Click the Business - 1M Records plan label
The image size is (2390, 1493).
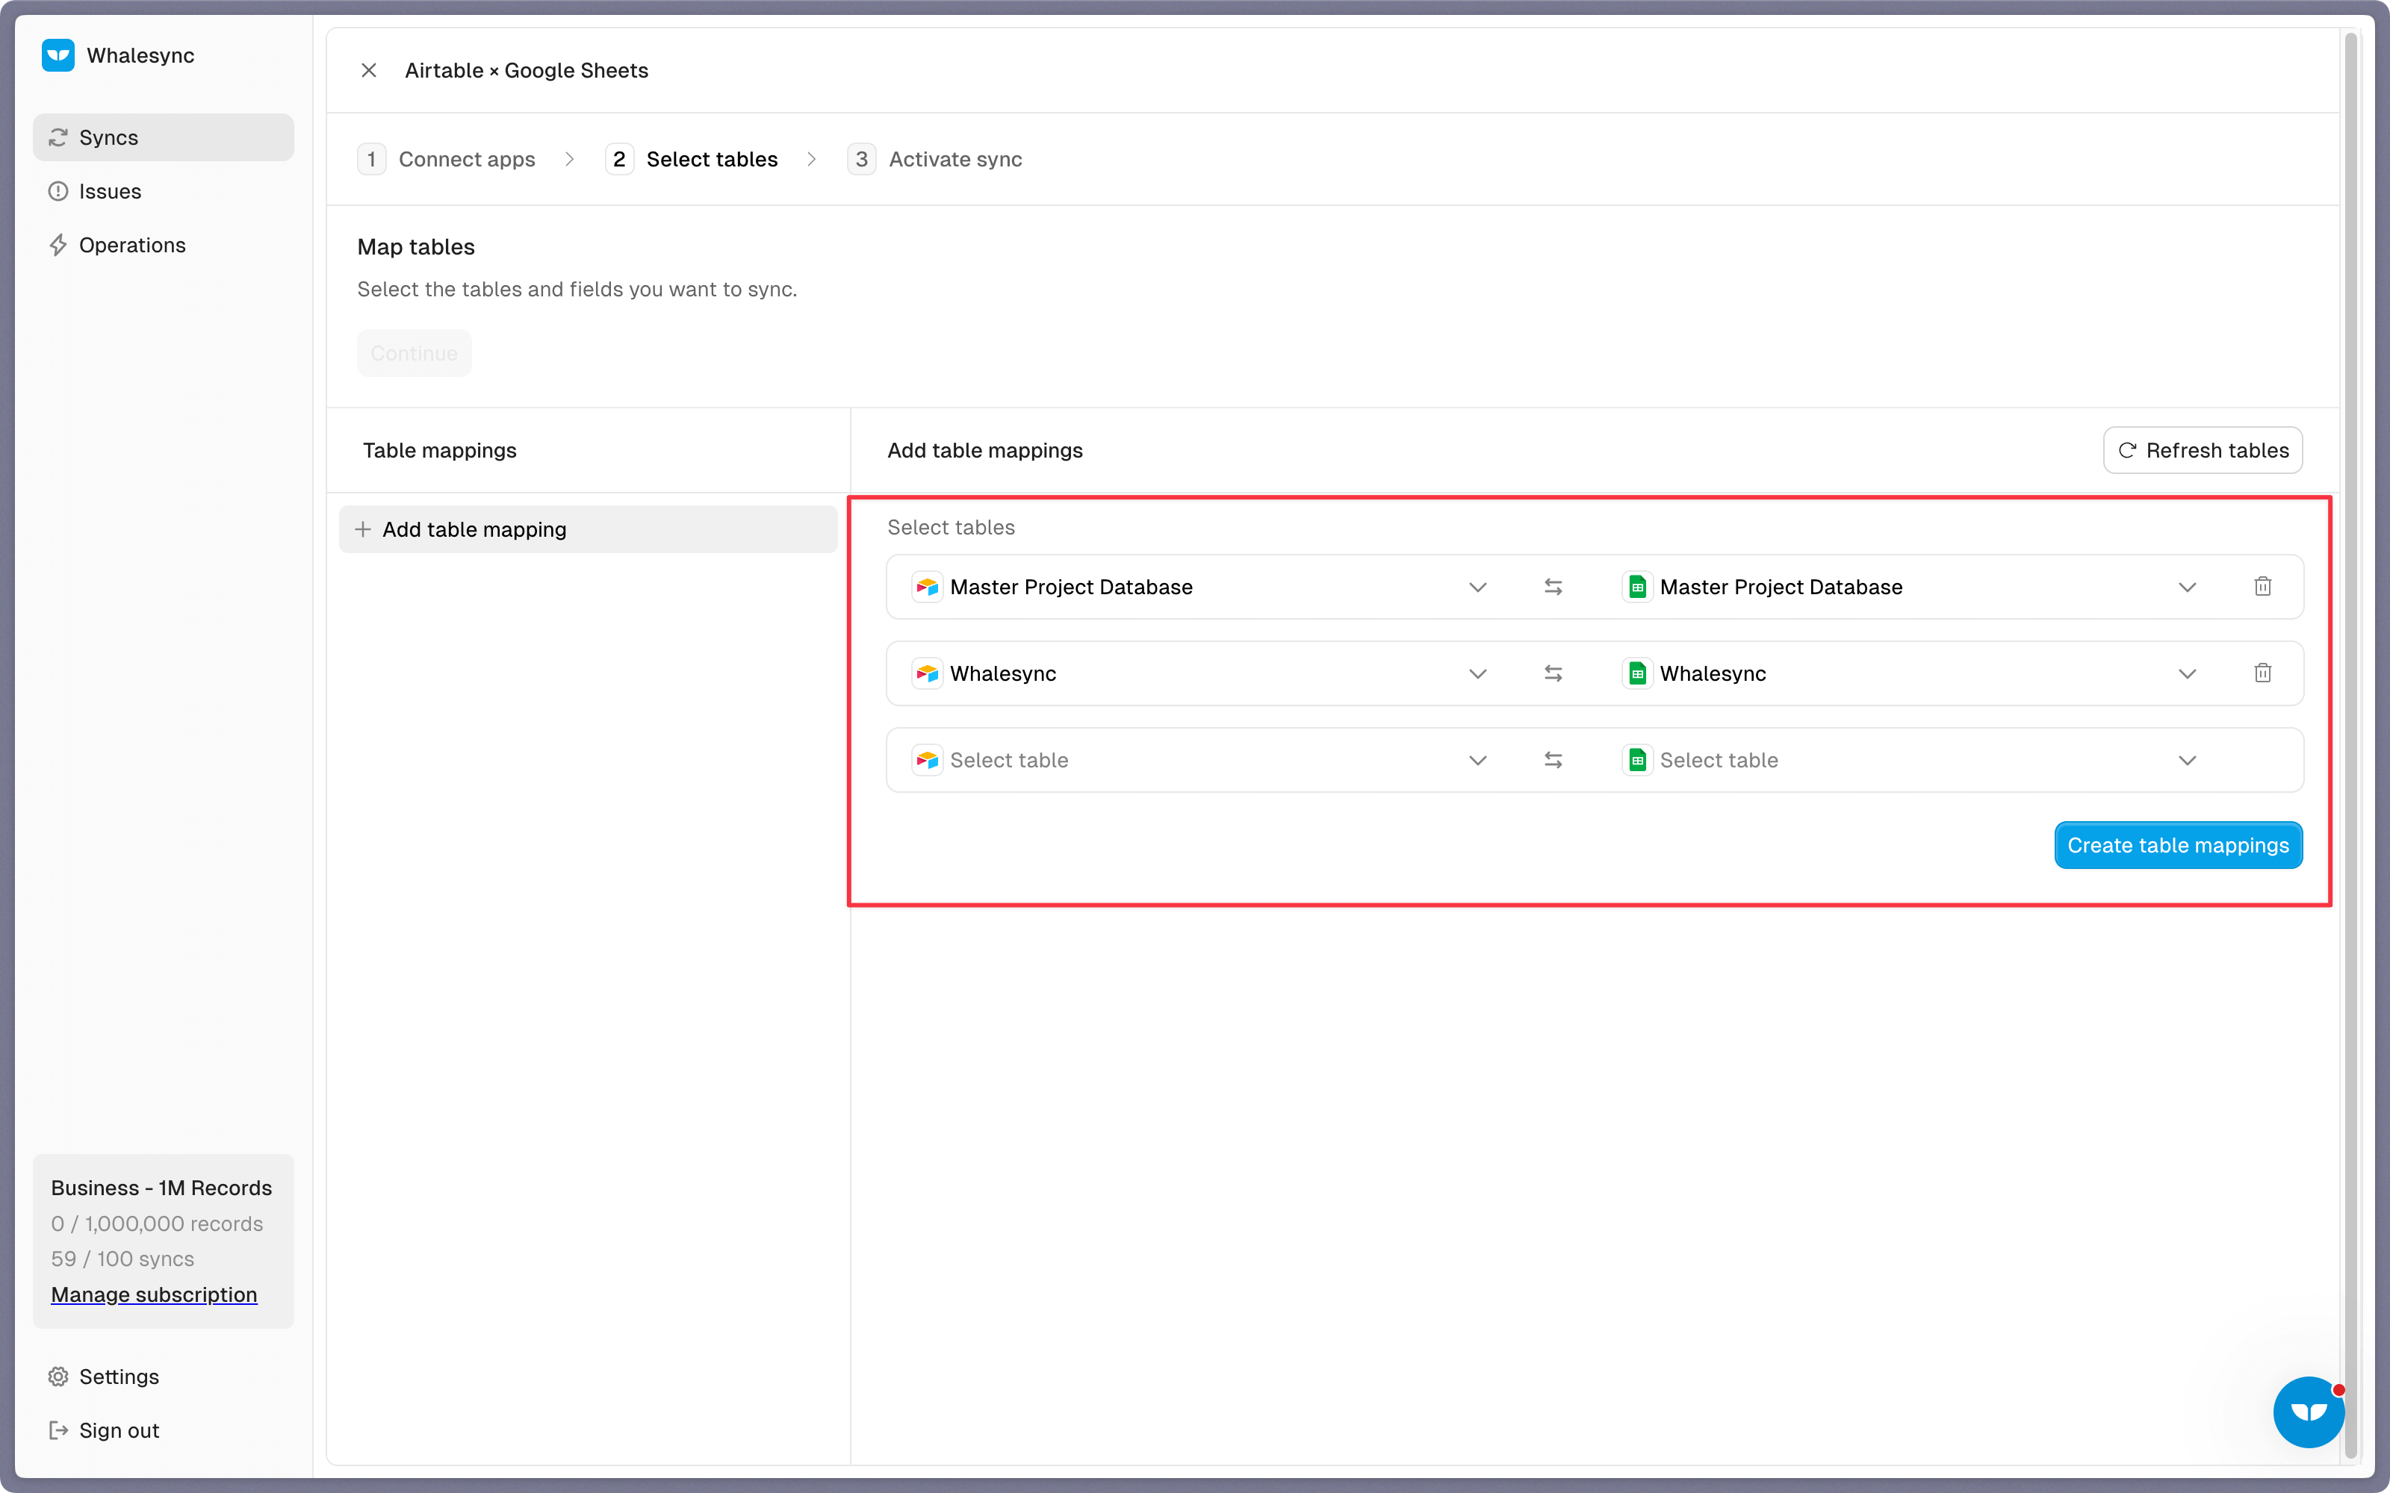161,1188
